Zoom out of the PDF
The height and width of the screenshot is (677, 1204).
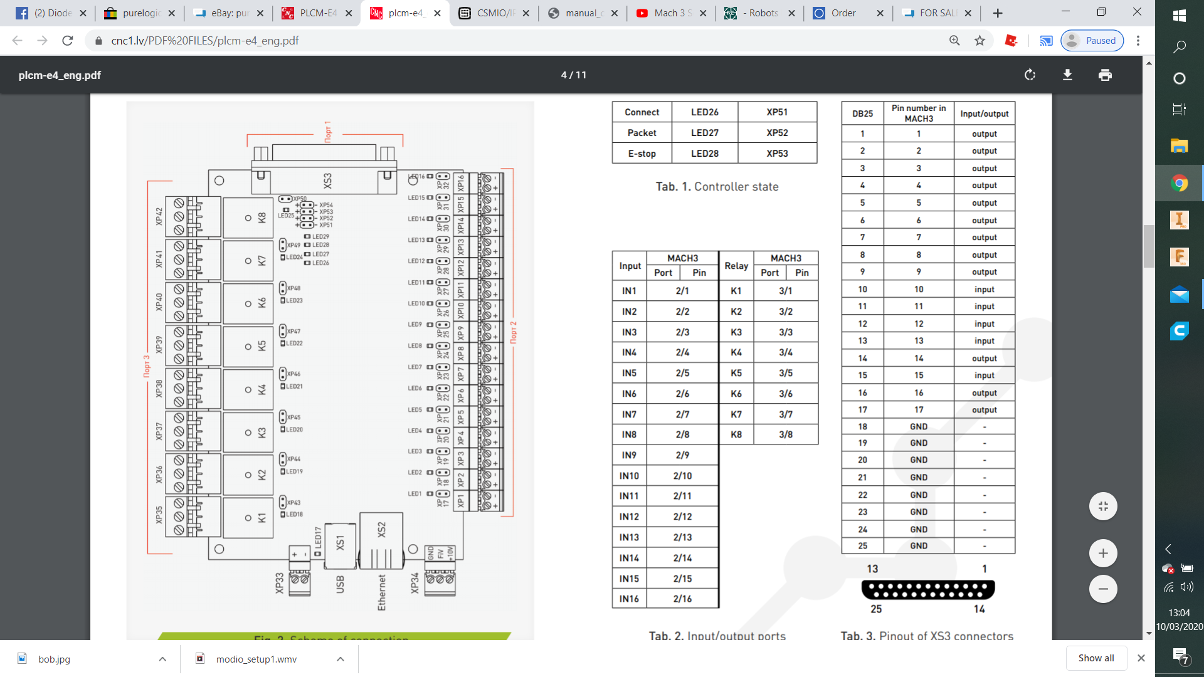[1103, 589]
